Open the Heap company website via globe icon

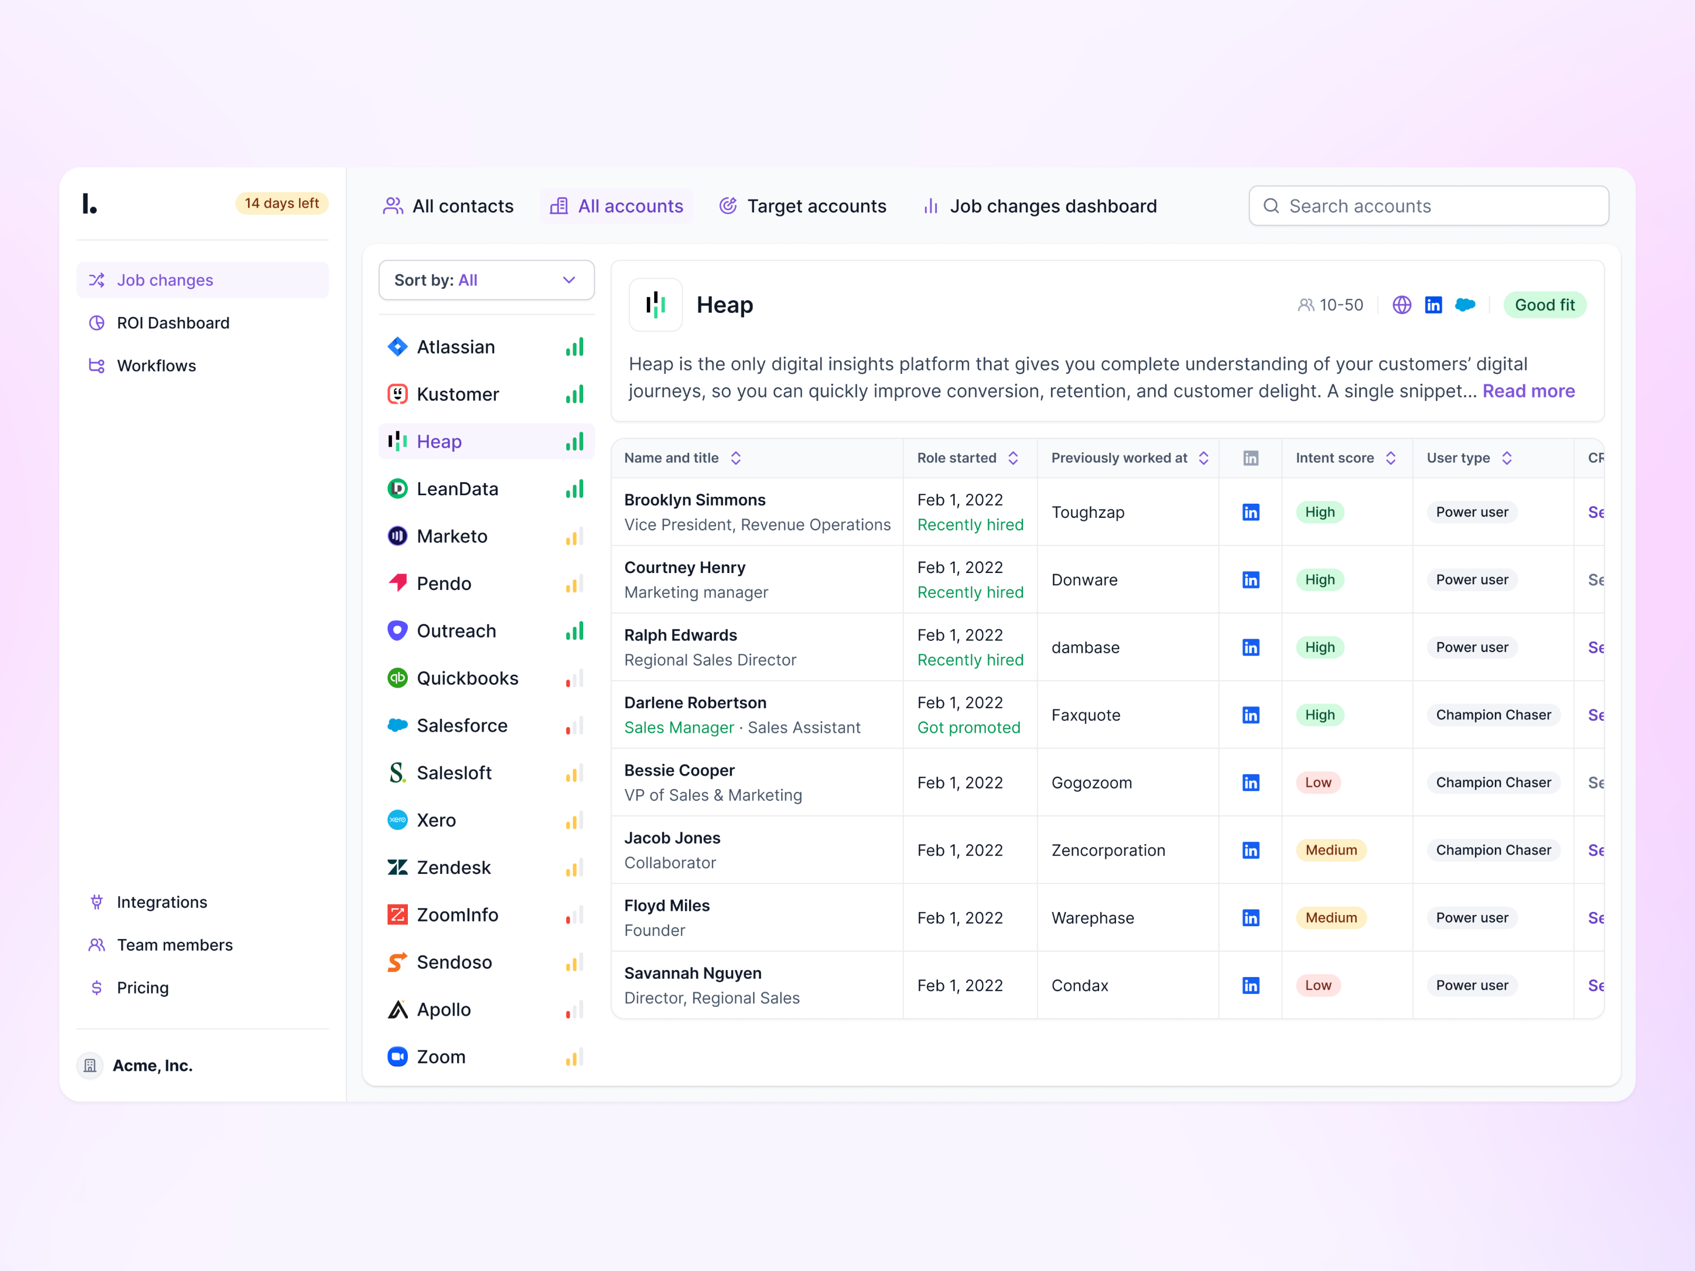(1402, 304)
